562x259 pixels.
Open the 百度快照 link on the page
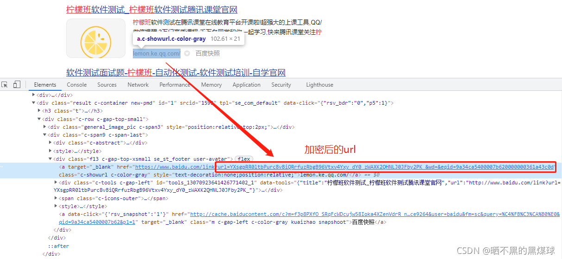pos(207,54)
